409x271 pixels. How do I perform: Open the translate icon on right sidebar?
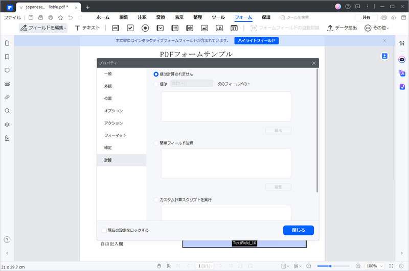coord(402,73)
